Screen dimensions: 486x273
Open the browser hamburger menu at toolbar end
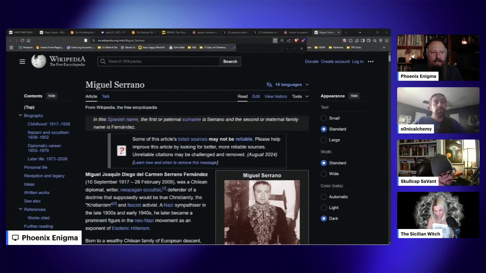click(387, 41)
